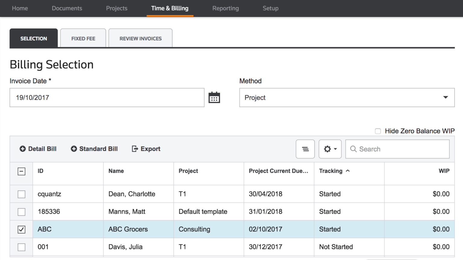Image resolution: width=463 pixels, height=260 pixels.
Task: Click the gear settings icon above the grid
Action: [x=328, y=149]
